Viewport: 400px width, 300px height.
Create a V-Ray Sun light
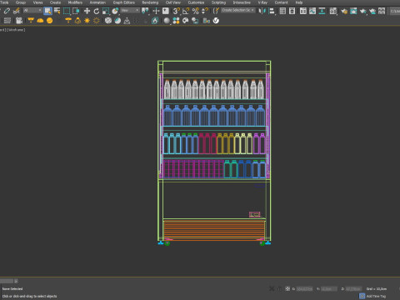click(x=87, y=21)
